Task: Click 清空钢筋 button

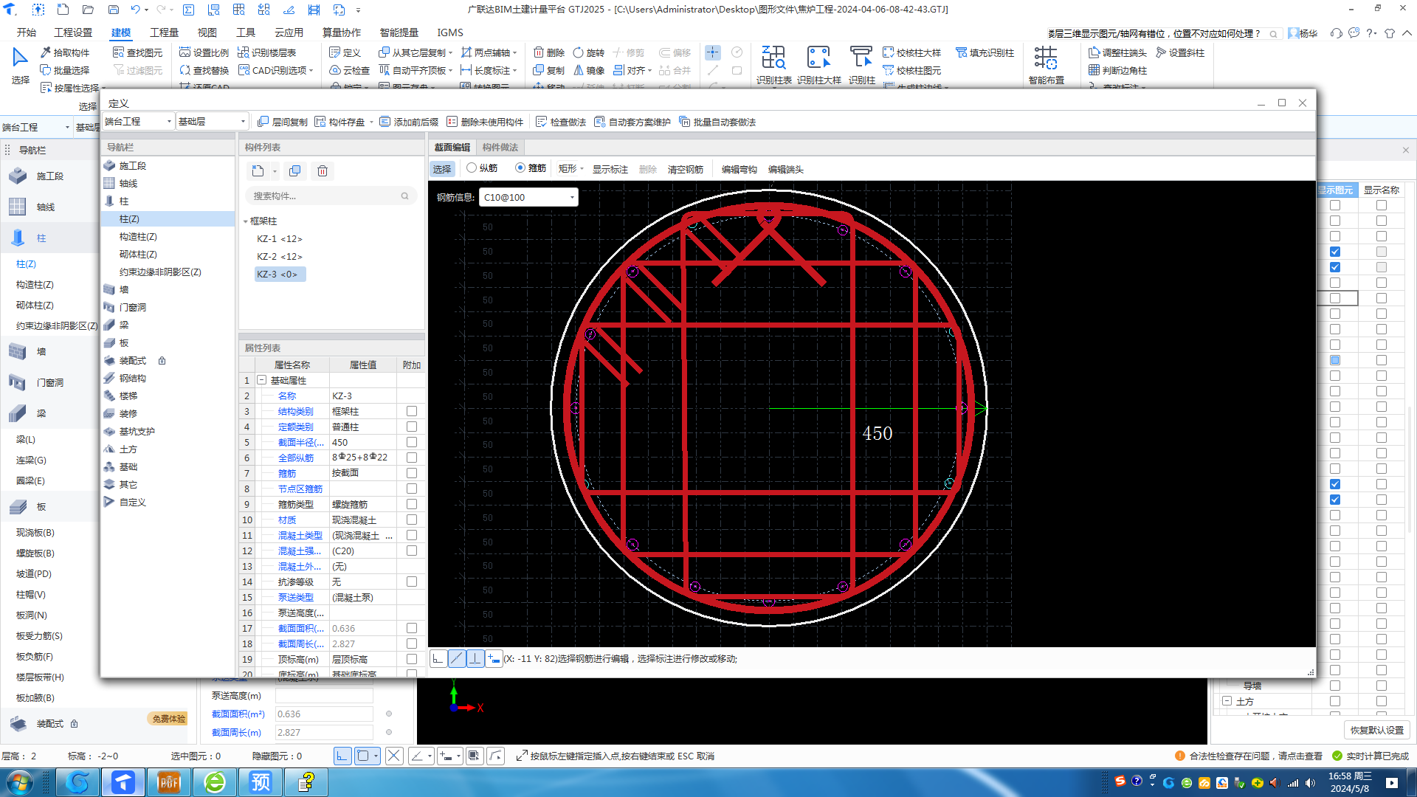Action: [686, 169]
